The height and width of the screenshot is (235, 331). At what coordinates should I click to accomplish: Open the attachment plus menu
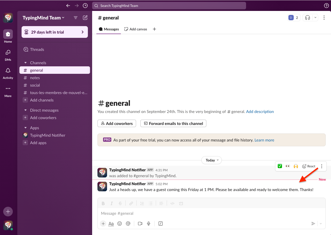(x=103, y=224)
